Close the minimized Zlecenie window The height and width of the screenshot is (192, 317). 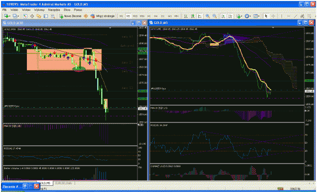37,186
